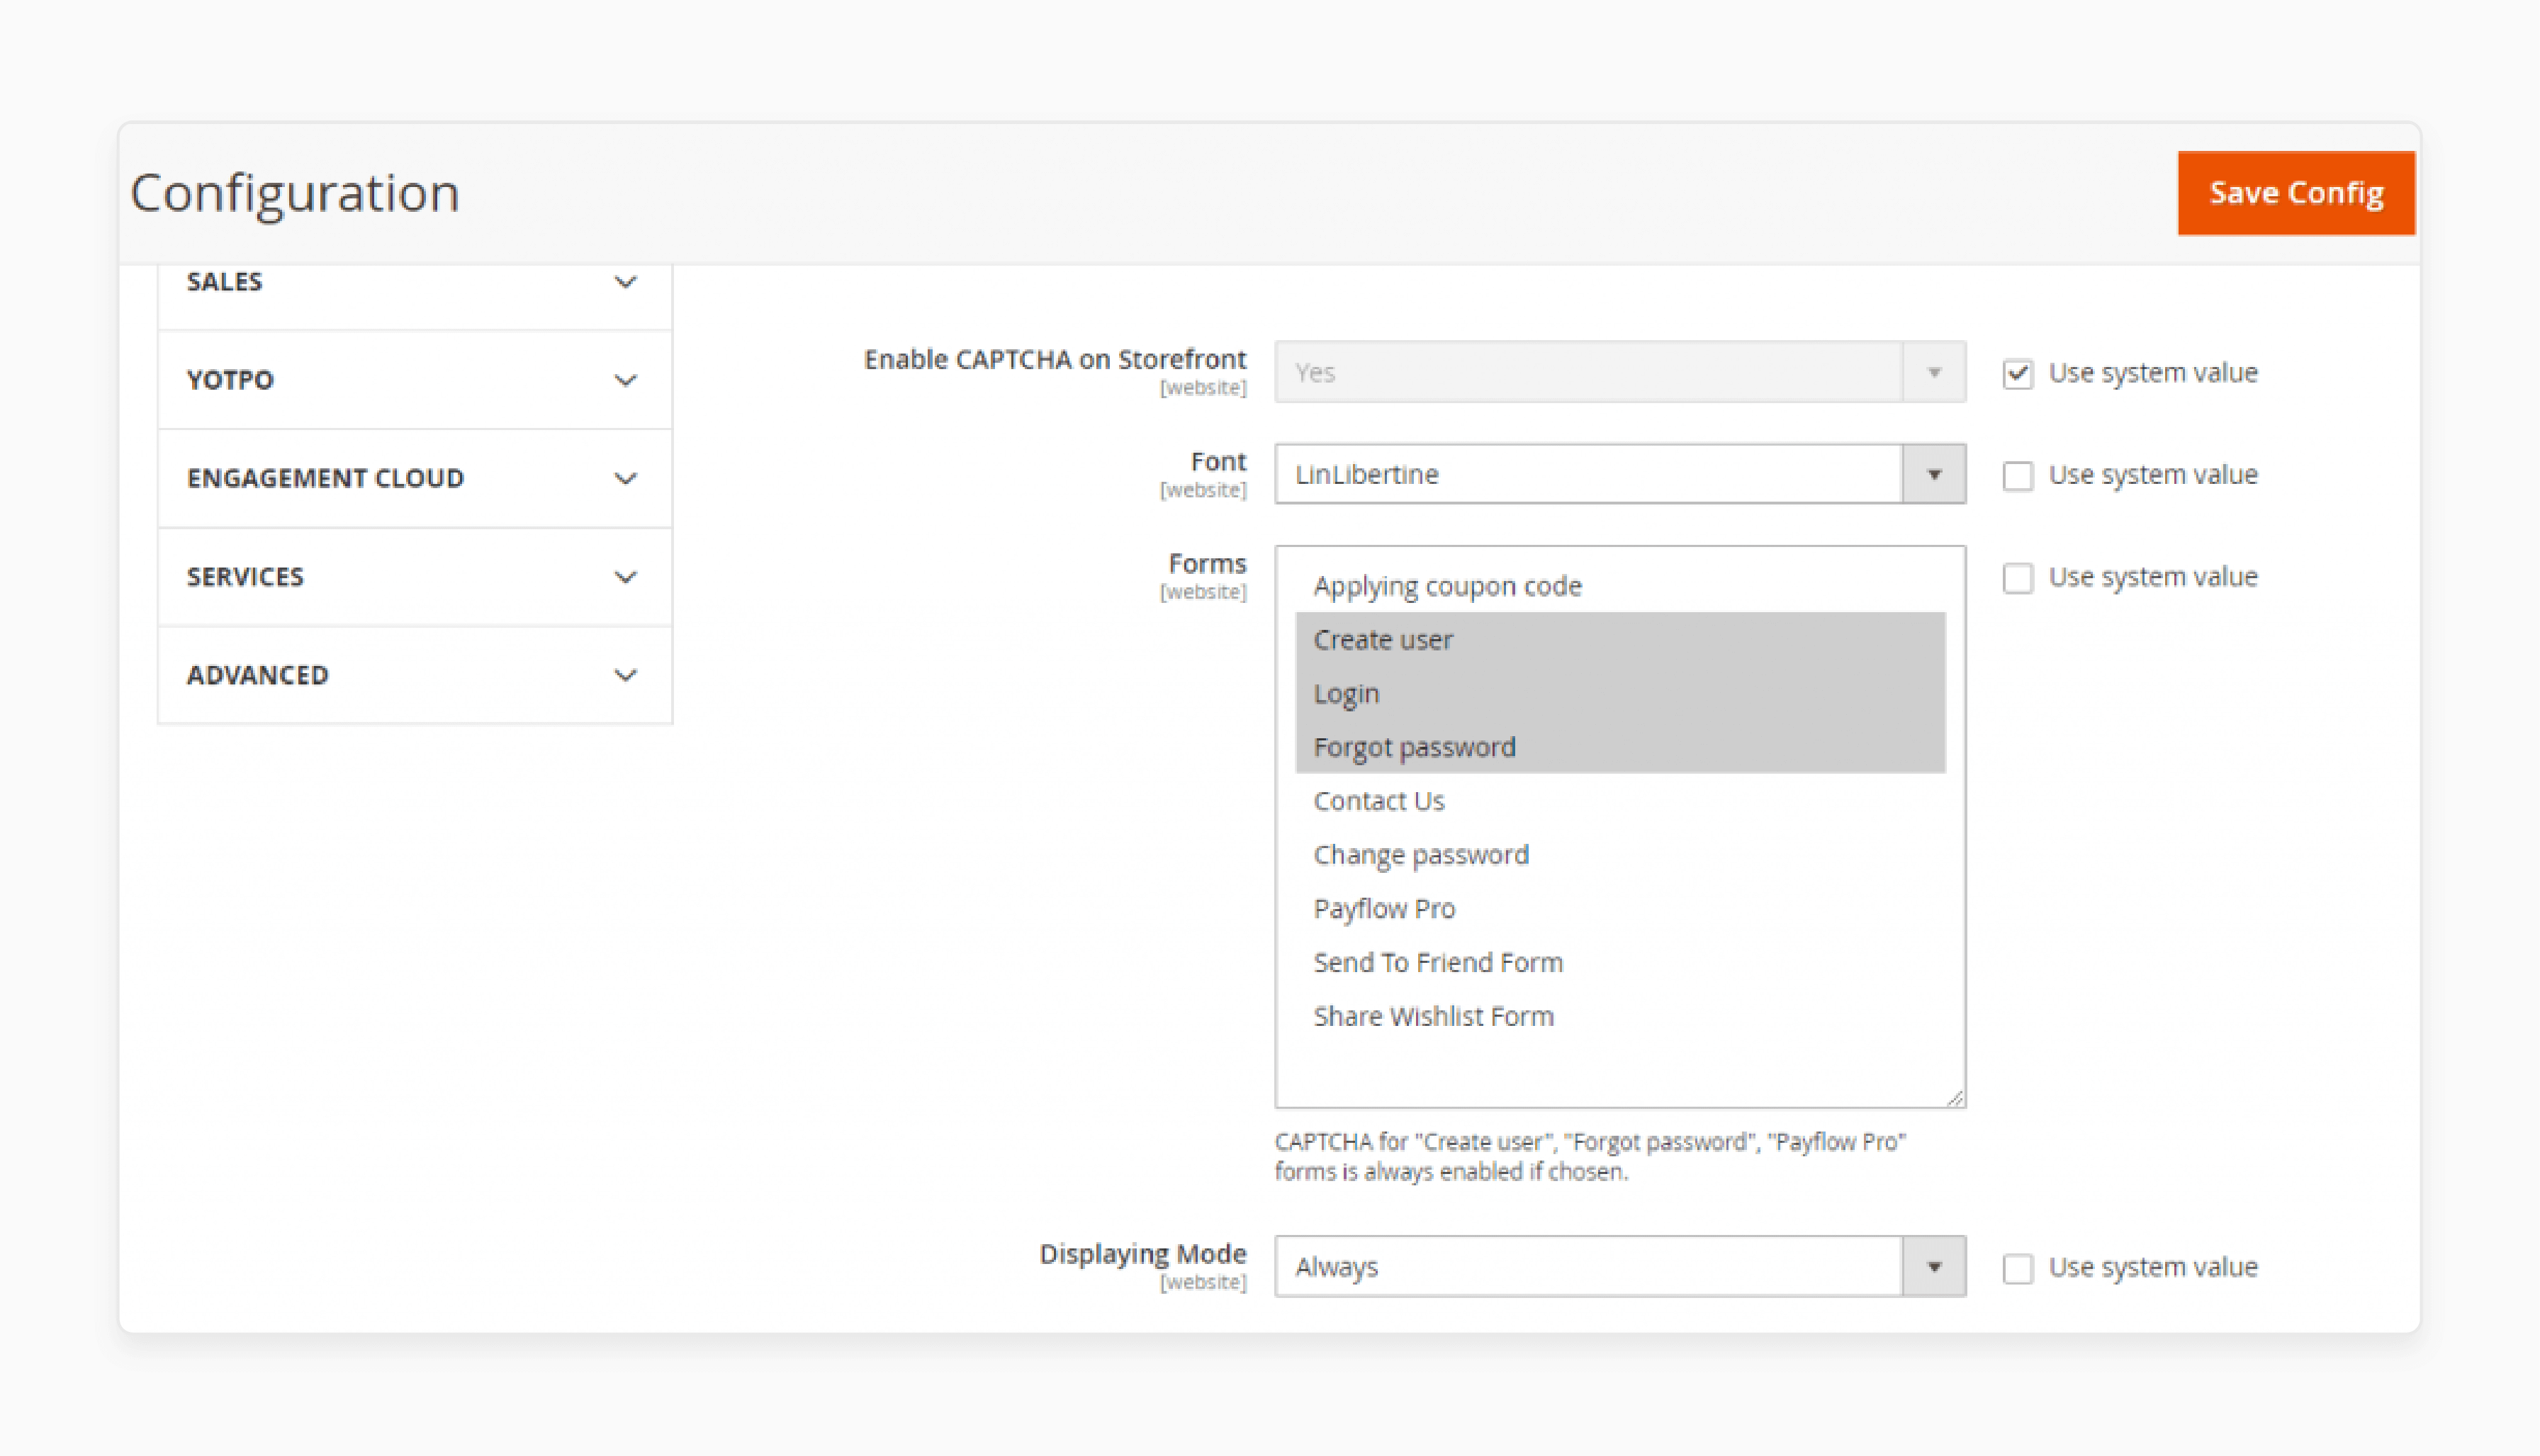Click the Configuration page heading
The height and width of the screenshot is (1456, 2540).
(x=295, y=193)
